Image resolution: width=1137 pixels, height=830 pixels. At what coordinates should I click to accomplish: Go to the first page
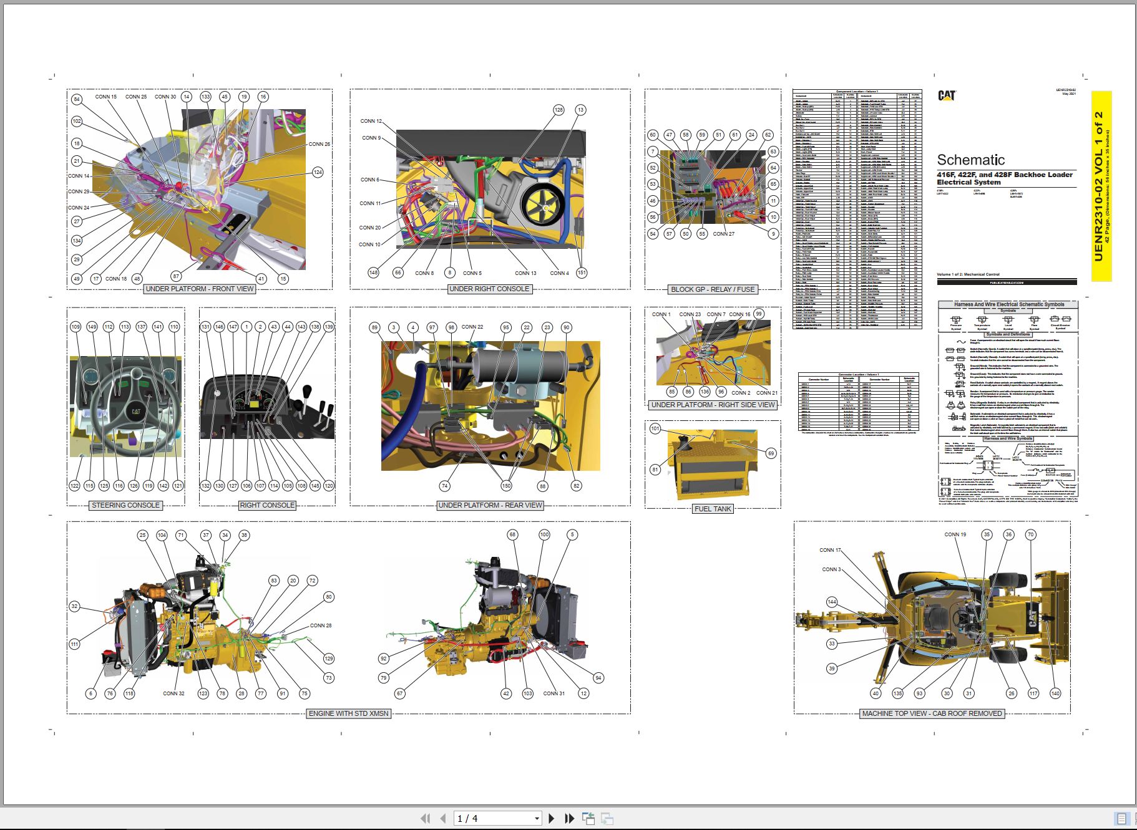[426, 818]
